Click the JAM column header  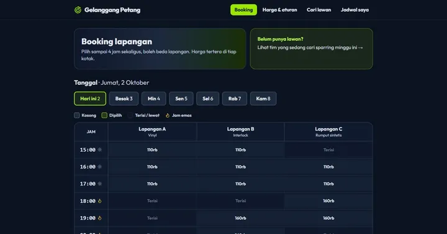pyautogui.click(x=91, y=132)
